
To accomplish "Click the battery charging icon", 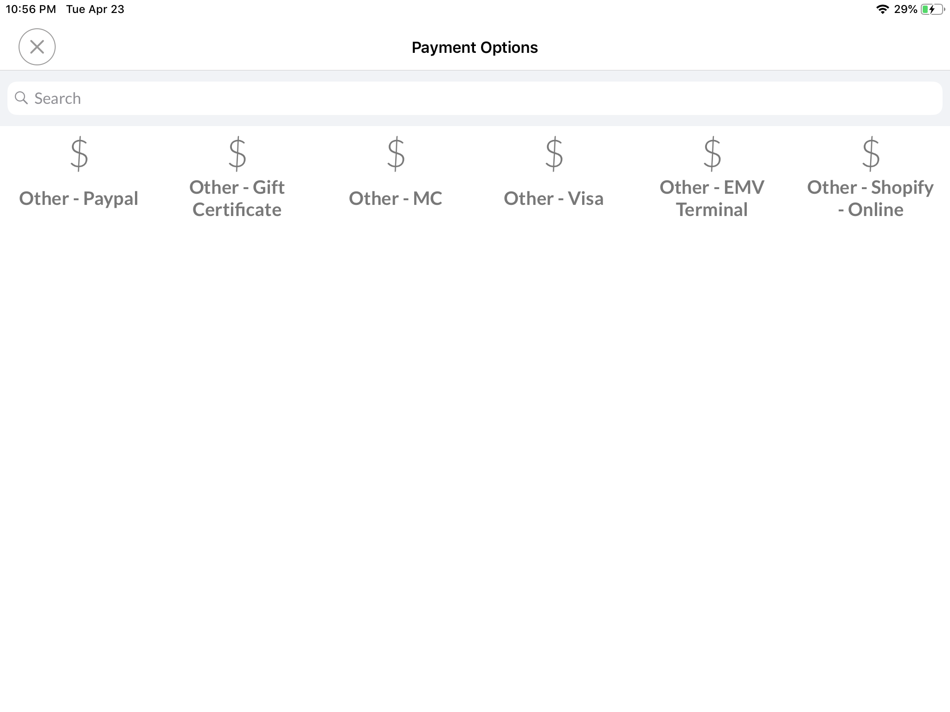I will 932,9.
